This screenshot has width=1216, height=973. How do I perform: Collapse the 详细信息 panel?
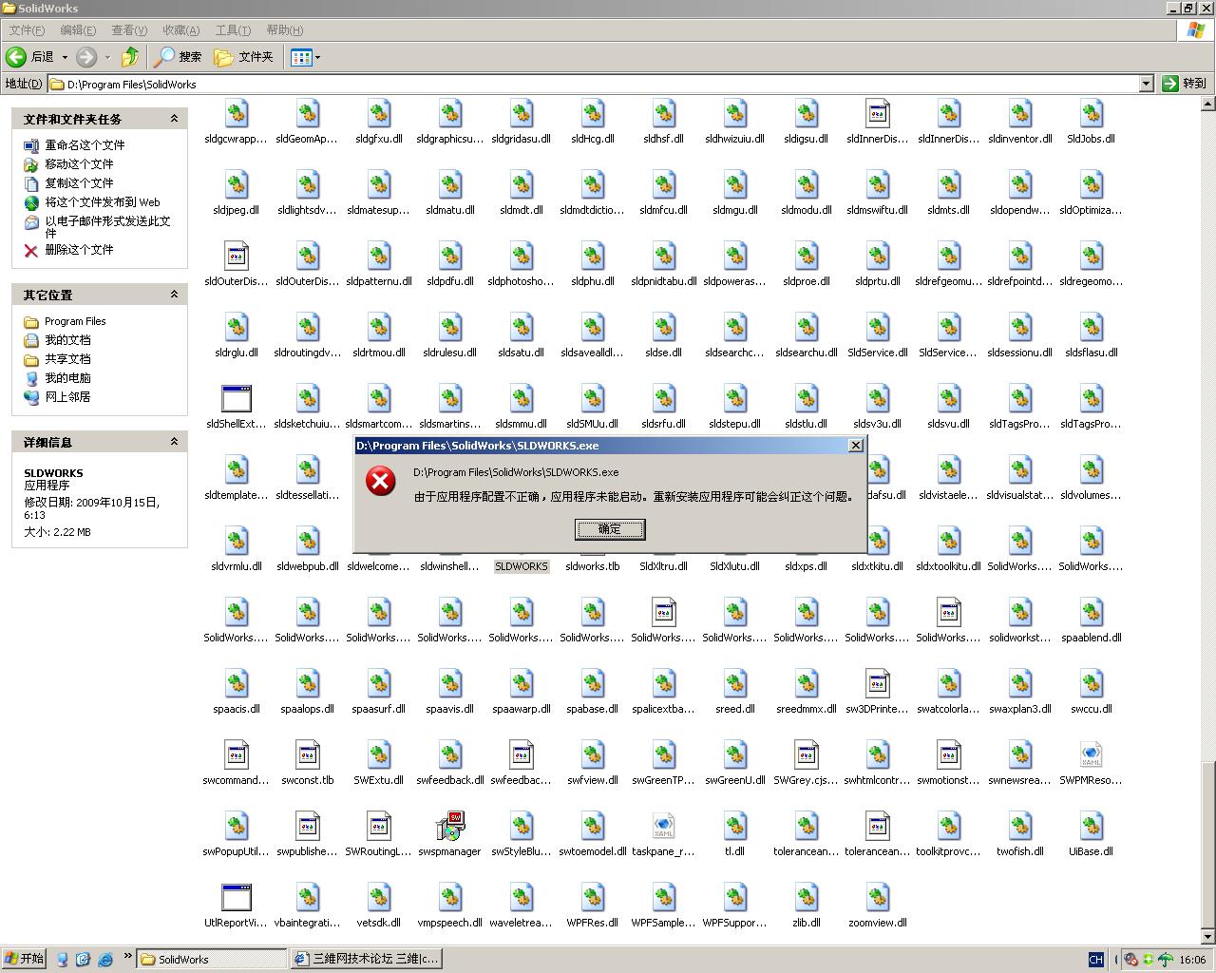pos(174,442)
